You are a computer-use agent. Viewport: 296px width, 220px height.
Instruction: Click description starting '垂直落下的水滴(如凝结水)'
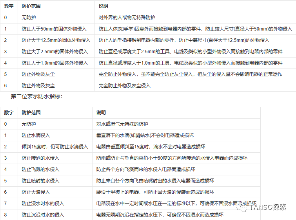[145, 135]
